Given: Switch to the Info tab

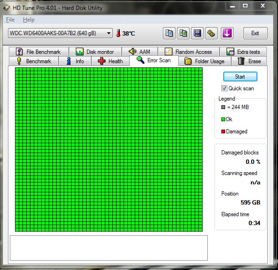Looking at the screenshot, I should [x=75, y=61].
